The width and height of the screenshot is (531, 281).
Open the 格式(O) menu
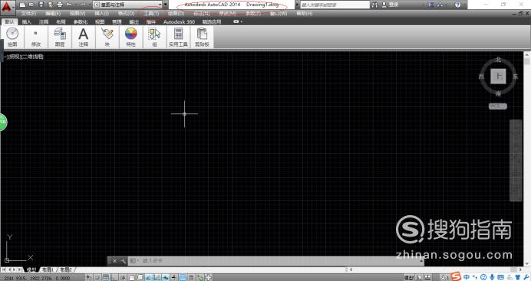click(127, 14)
